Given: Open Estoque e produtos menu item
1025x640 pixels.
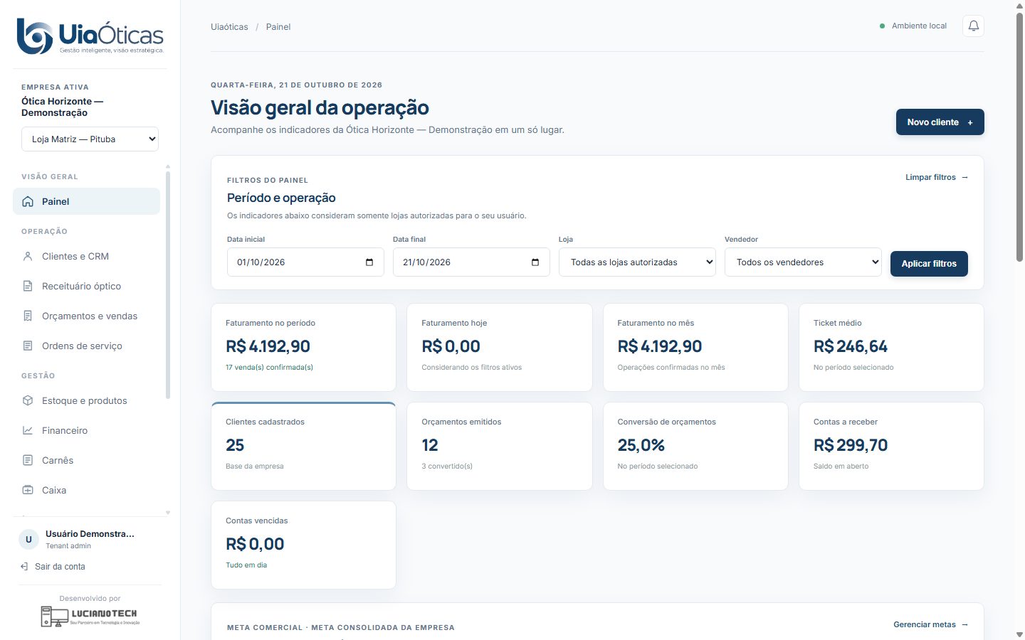Looking at the screenshot, I should pos(86,400).
